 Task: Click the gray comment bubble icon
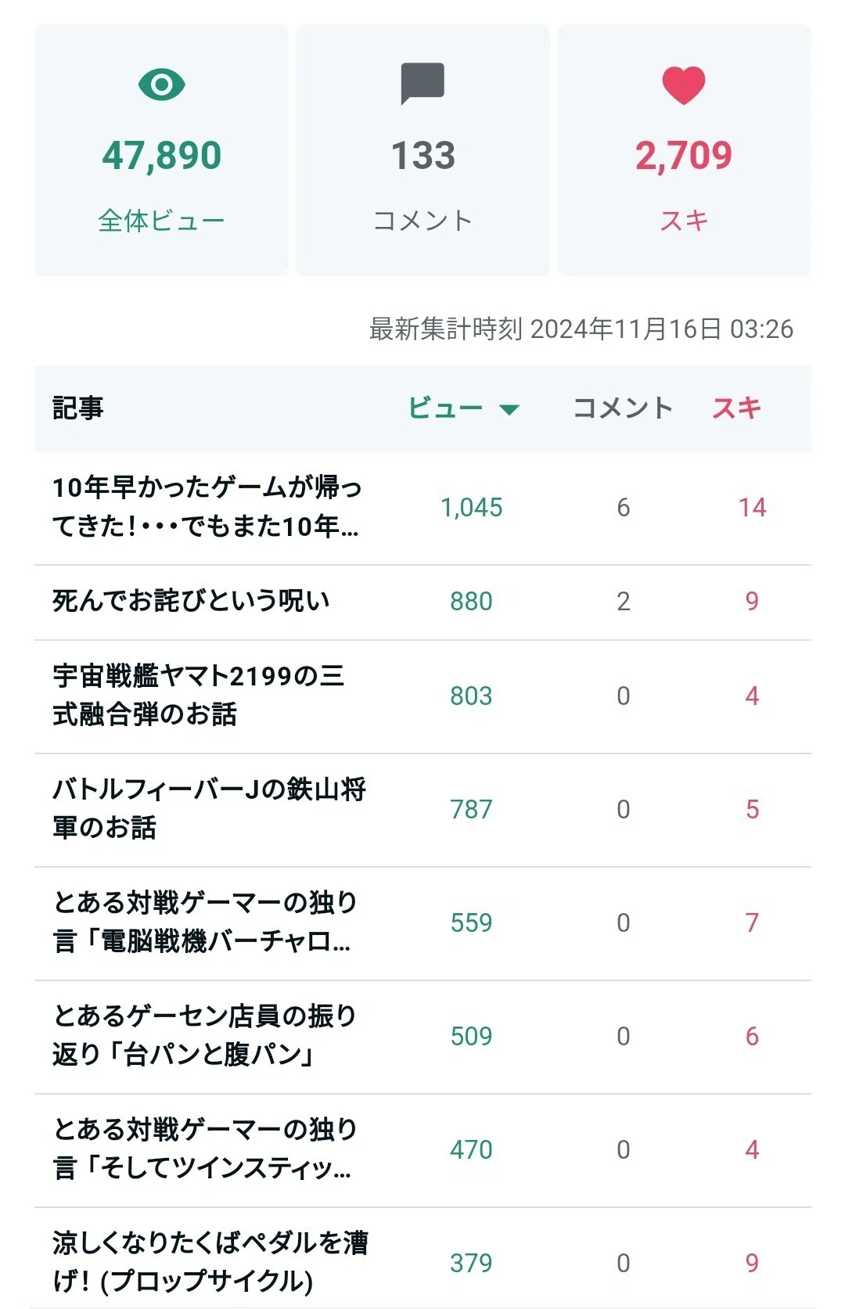422,83
